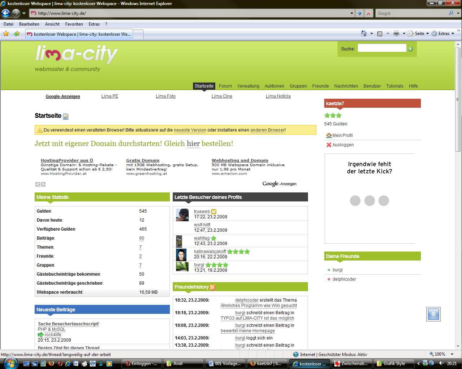
Task: Click trueweb's profile avatar picture
Action: point(182,214)
